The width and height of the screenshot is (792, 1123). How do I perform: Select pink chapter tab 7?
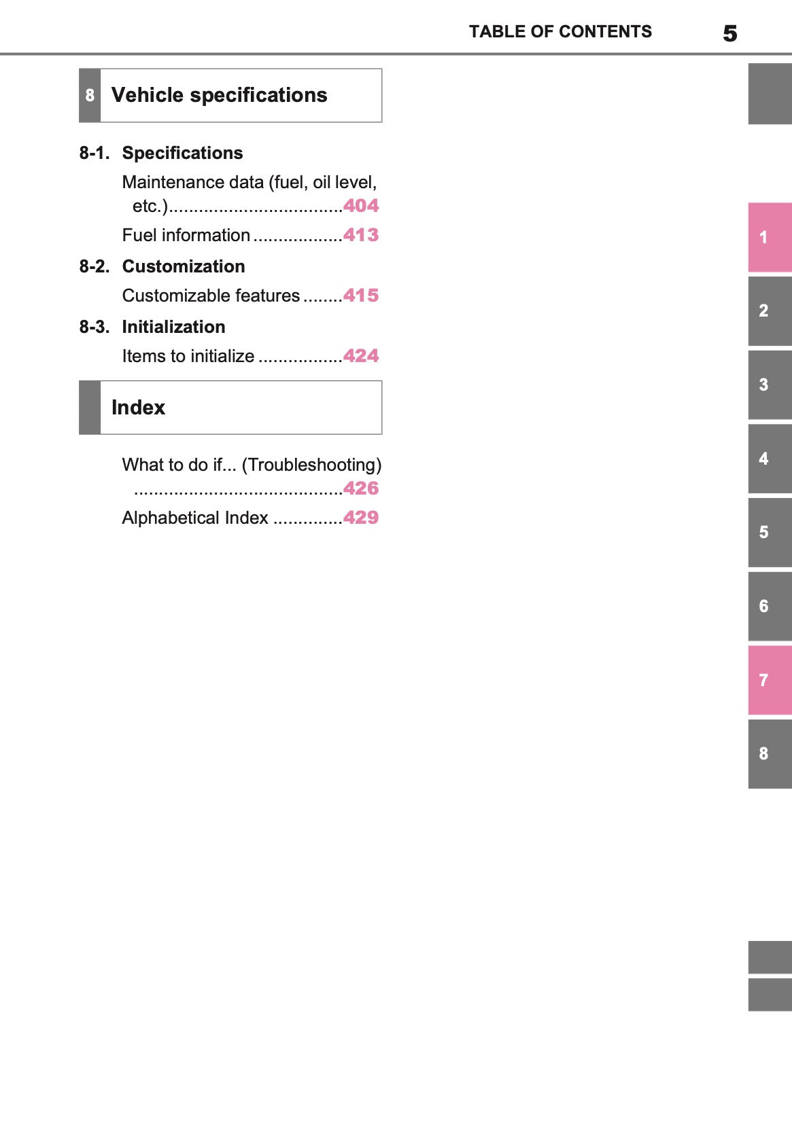(x=770, y=680)
